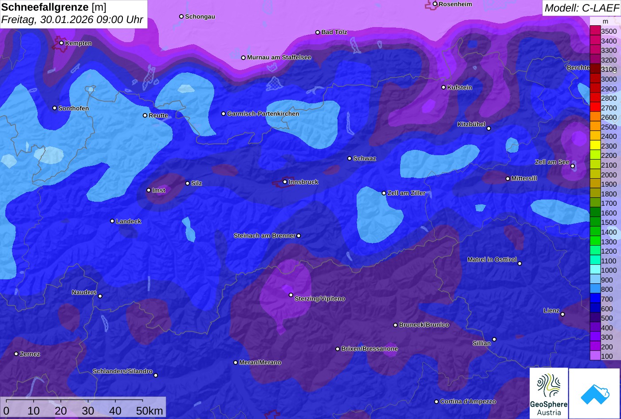Screen dimensions: 621x419
Task: Select the Sonthofen marker dot
Action: click(x=55, y=108)
